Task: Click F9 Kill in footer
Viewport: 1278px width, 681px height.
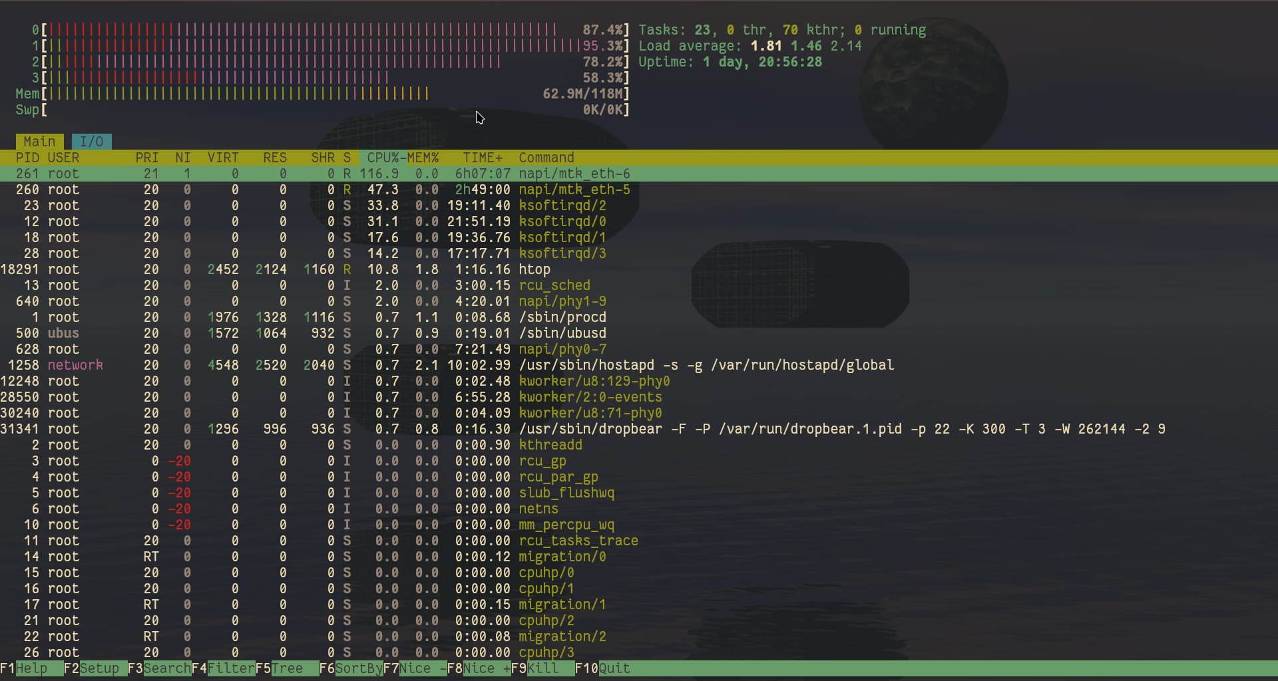Action: (x=542, y=668)
